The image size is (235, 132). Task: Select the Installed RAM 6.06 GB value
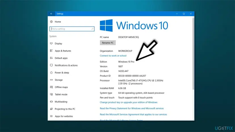(122, 88)
